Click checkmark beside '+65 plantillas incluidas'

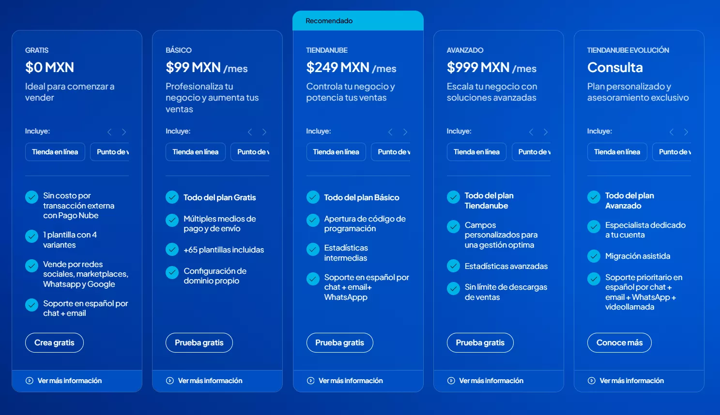pyautogui.click(x=172, y=249)
